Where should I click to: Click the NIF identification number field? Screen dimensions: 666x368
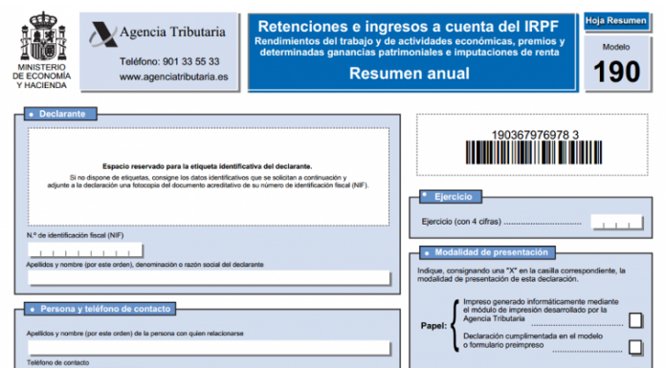point(85,250)
